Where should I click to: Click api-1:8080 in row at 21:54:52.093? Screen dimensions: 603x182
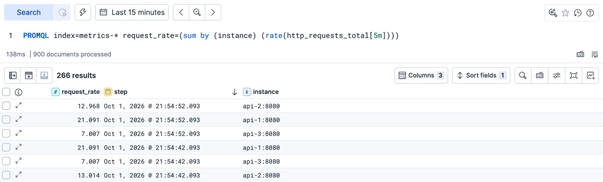pyautogui.click(x=261, y=120)
